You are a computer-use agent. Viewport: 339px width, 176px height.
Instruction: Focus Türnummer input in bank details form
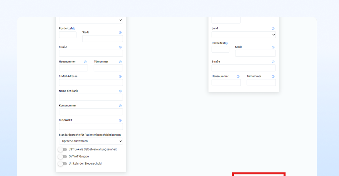tap(108, 68)
